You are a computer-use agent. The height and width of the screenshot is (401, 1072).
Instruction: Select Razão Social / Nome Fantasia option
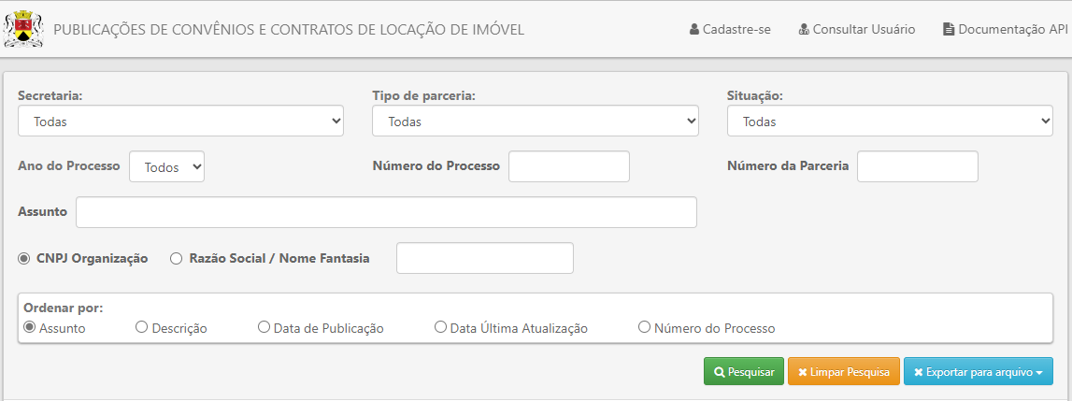click(x=177, y=259)
